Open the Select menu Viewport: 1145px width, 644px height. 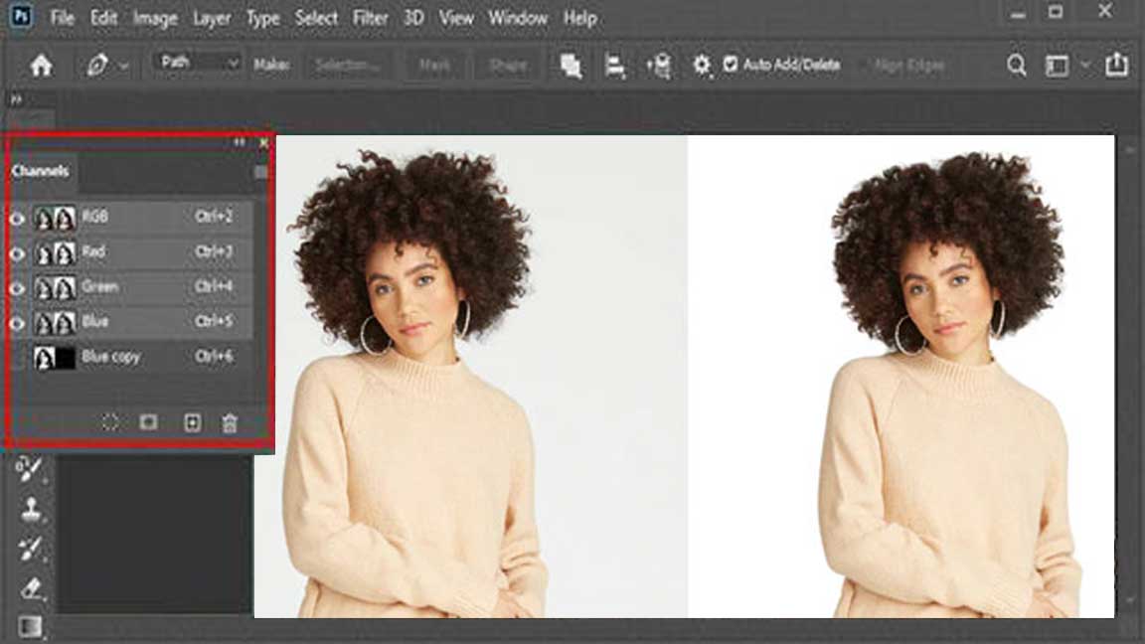tap(317, 18)
